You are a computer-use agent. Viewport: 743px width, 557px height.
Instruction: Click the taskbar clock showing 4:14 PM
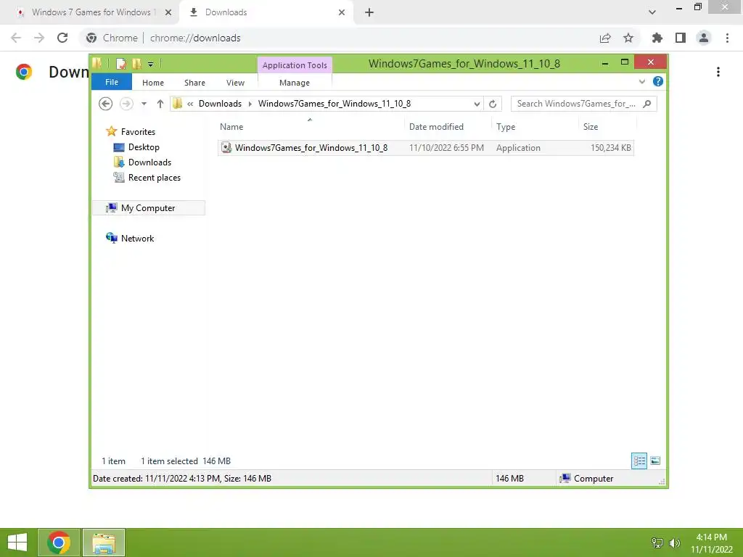pos(712,542)
